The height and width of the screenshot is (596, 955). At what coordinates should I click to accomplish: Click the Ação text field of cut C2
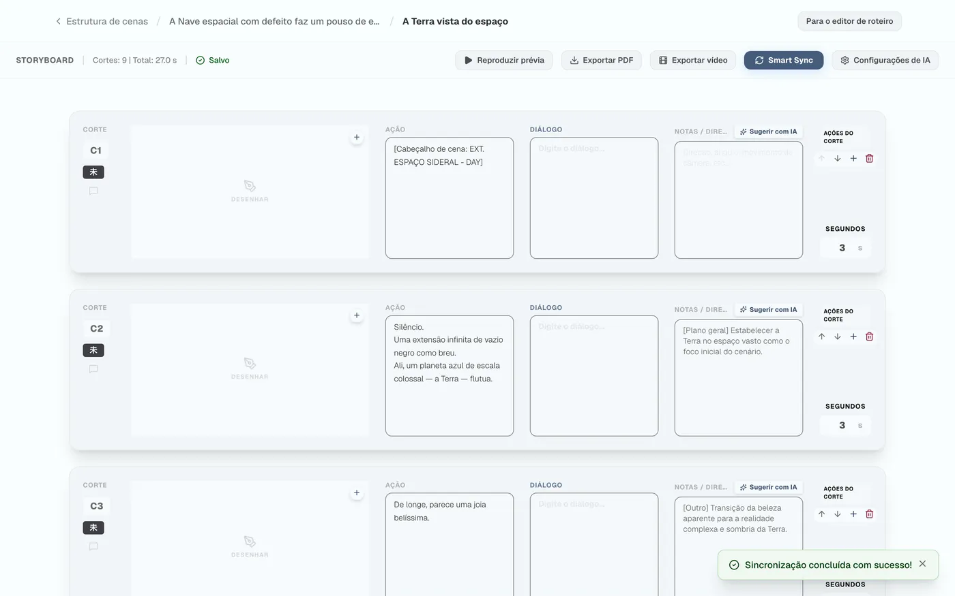[450, 376]
